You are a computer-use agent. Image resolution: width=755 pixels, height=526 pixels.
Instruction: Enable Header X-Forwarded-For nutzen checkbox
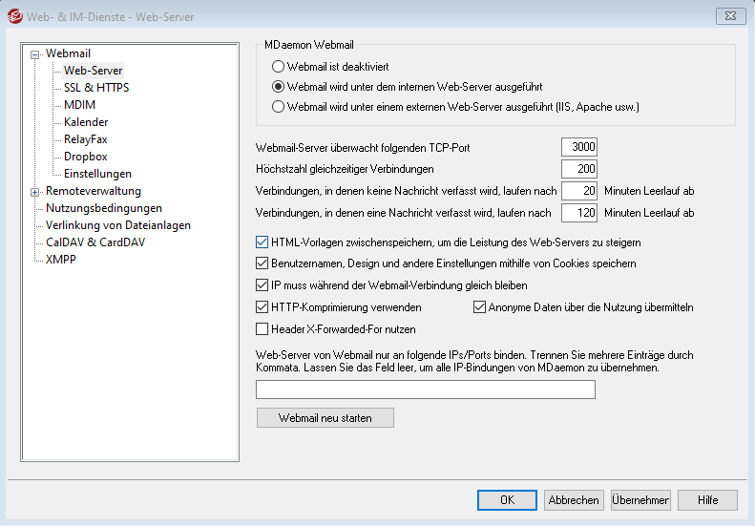pyautogui.click(x=263, y=329)
